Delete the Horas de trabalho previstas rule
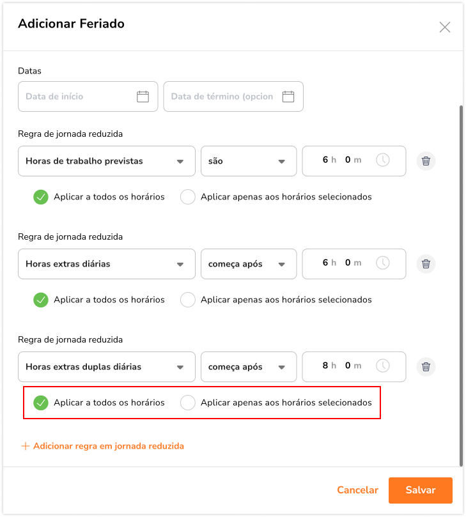The width and height of the screenshot is (466, 517). point(426,161)
